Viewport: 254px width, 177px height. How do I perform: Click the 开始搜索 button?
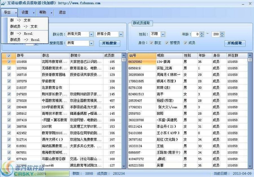pos(109,43)
